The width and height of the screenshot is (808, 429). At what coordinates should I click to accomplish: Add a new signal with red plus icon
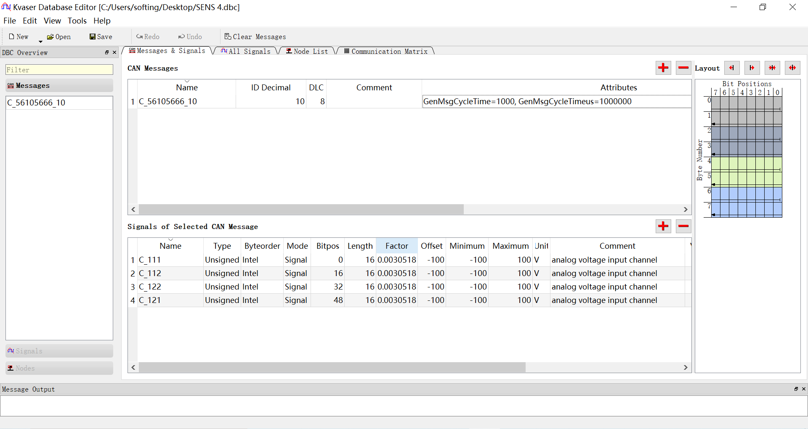point(663,226)
